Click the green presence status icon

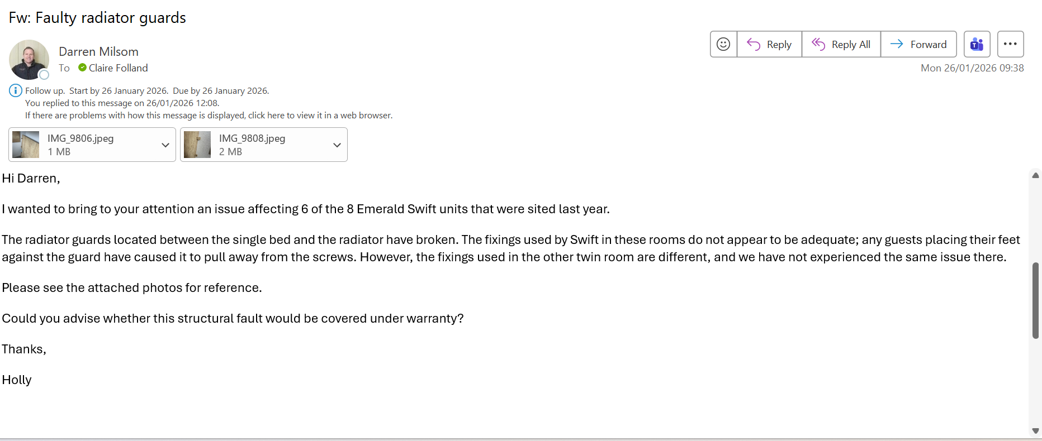click(x=82, y=68)
